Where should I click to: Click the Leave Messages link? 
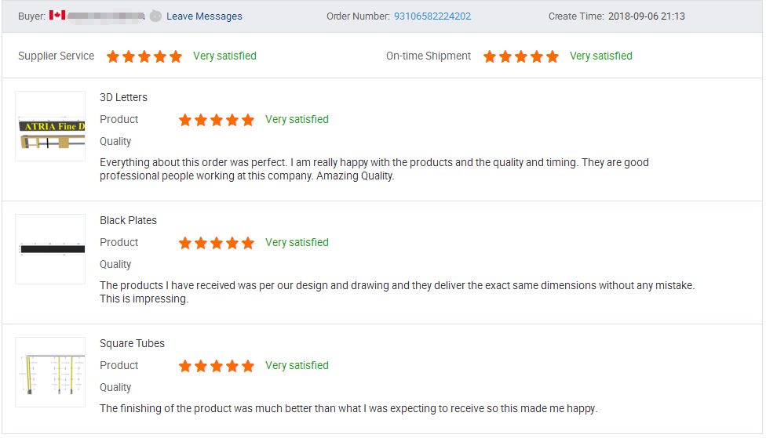204,16
